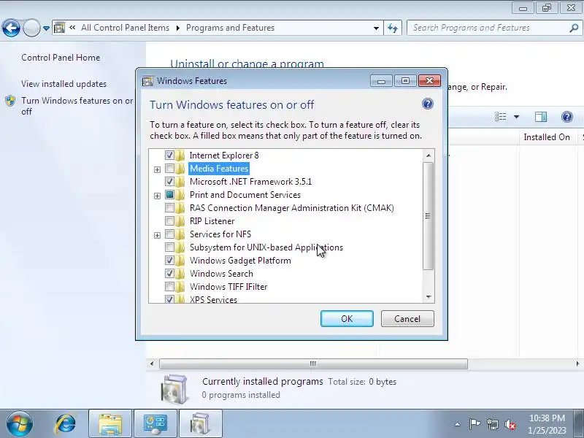Viewport: 584px width, 438px height.
Task: Click the Control Panel address bar icon
Action: tap(60, 28)
